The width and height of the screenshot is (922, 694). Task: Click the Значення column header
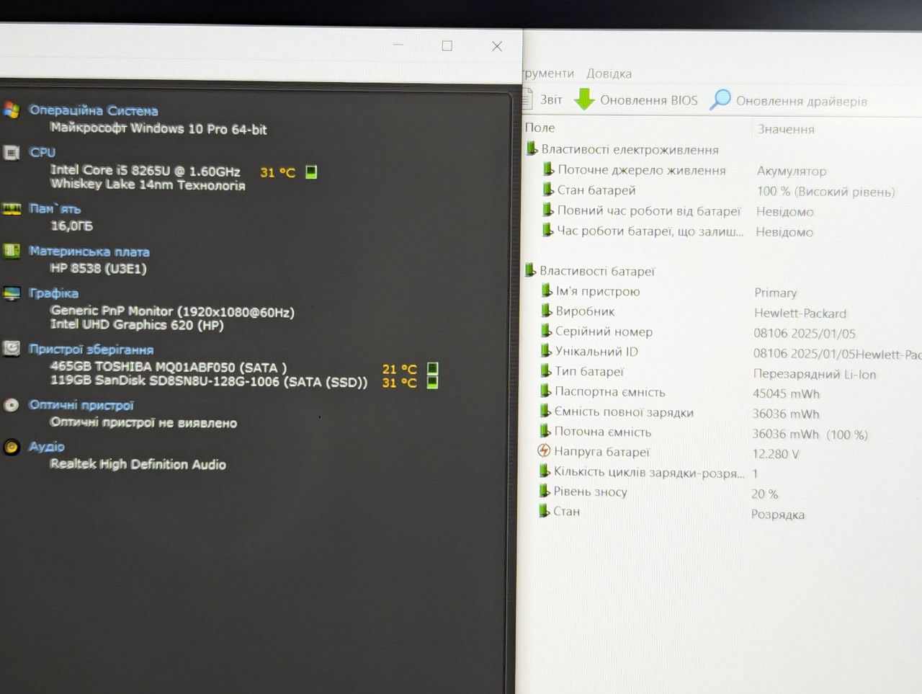point(786,130)
